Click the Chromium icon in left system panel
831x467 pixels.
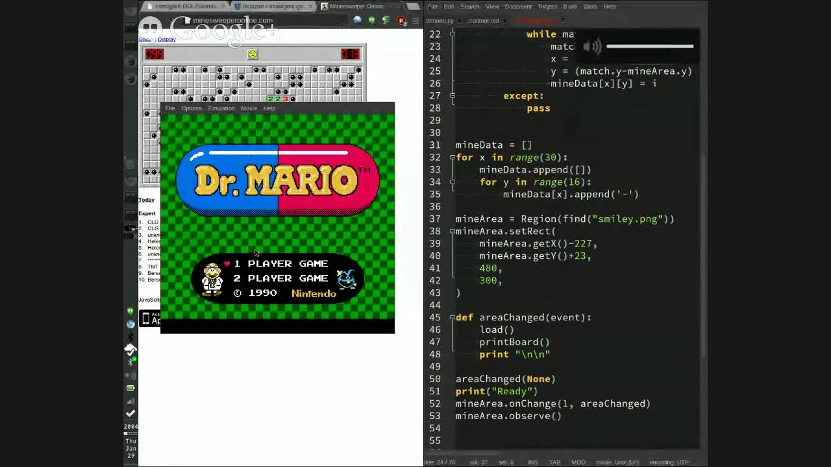click(130, 324)
